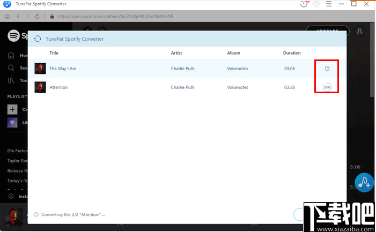The height and width of the screenshot is (232, 376).
Task: Open settings gear in title bar
Action: pos(316,4)
